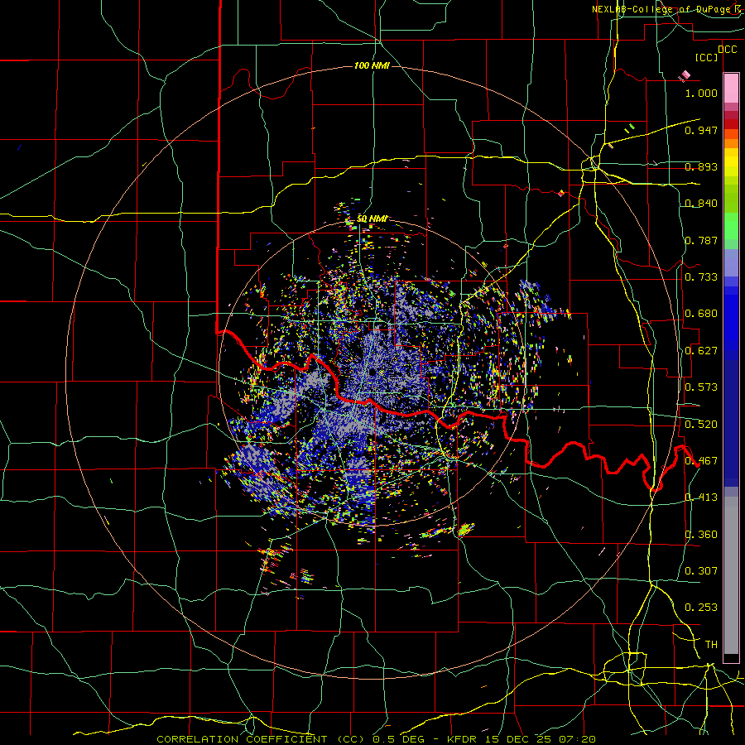
Task: Click the 1.000 scale value
Action: click(x=701, y=93)
